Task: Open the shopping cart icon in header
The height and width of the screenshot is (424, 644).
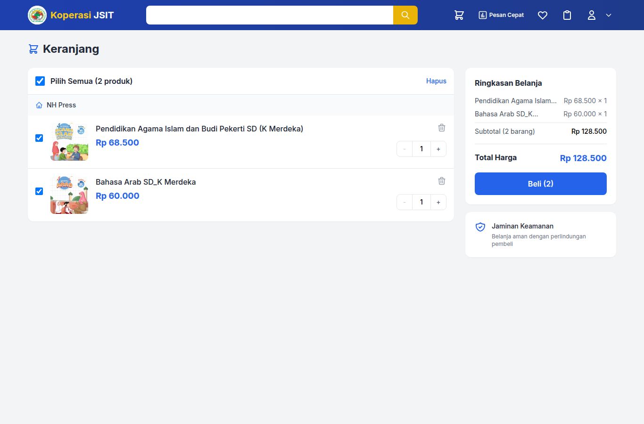Action: (459, 15)
